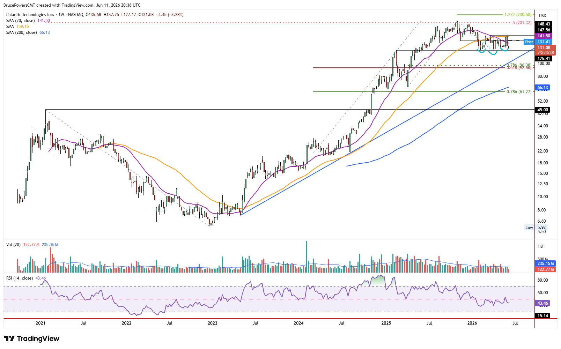Click the Palantir Technologies Inc. symbol title

(x=30, y=15)
